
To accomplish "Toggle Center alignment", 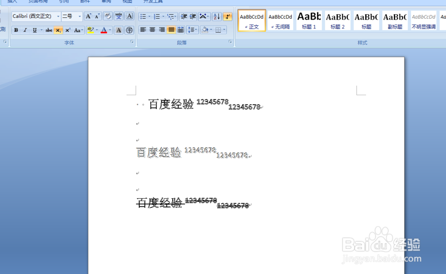I will [x=153, y=30].
